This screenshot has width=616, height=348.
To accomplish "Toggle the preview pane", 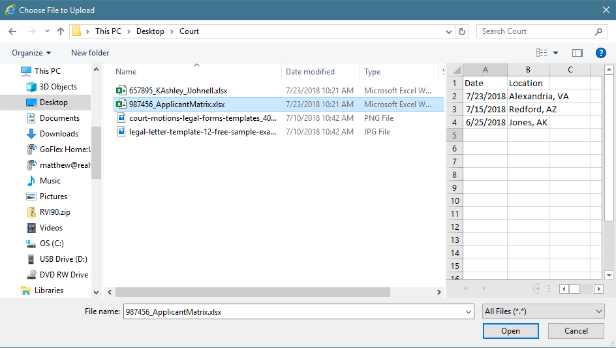I will point(577,53).
